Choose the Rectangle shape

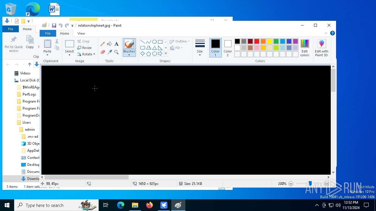[160, 42]
